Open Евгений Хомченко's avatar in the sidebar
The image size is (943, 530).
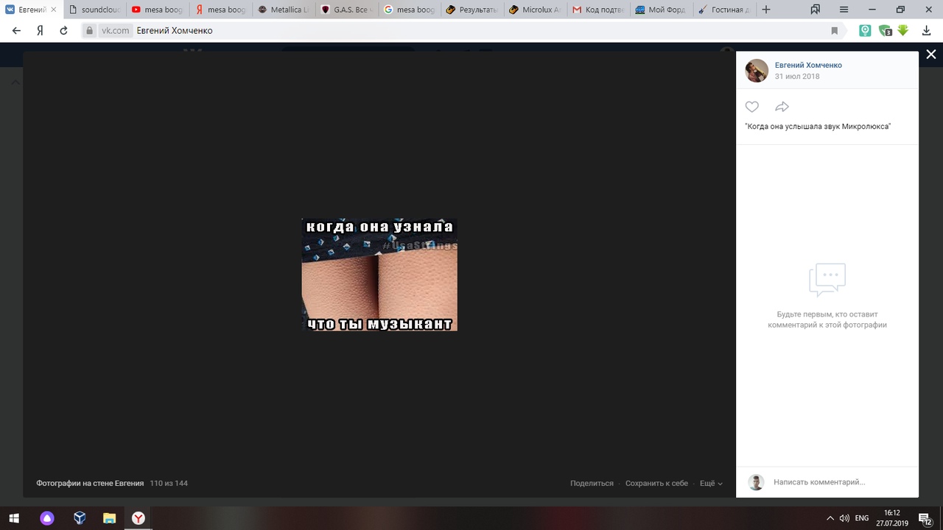757,71
